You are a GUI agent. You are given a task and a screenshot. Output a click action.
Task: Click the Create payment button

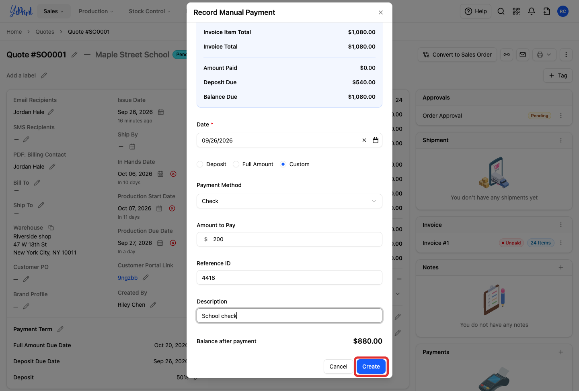(371, 367)
